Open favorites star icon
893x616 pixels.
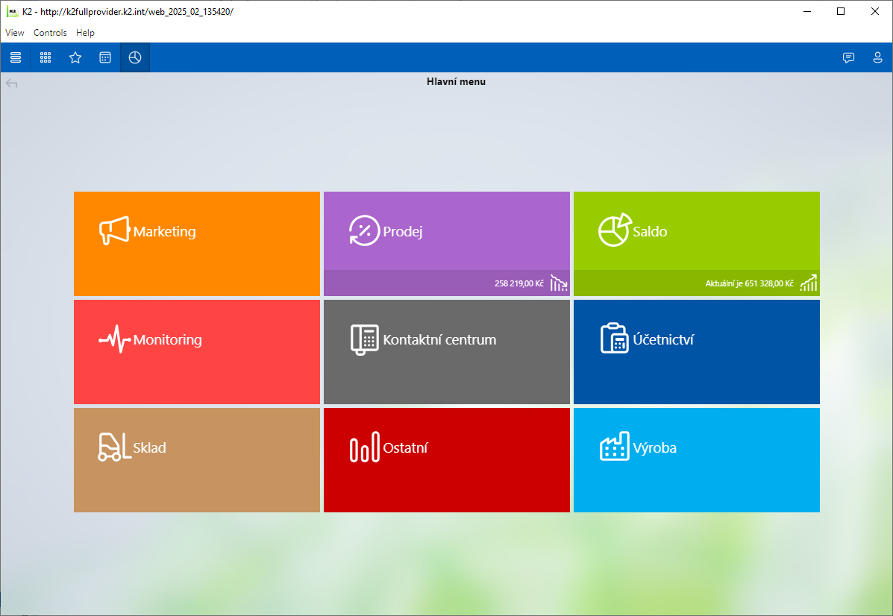(x=75, y=57)
